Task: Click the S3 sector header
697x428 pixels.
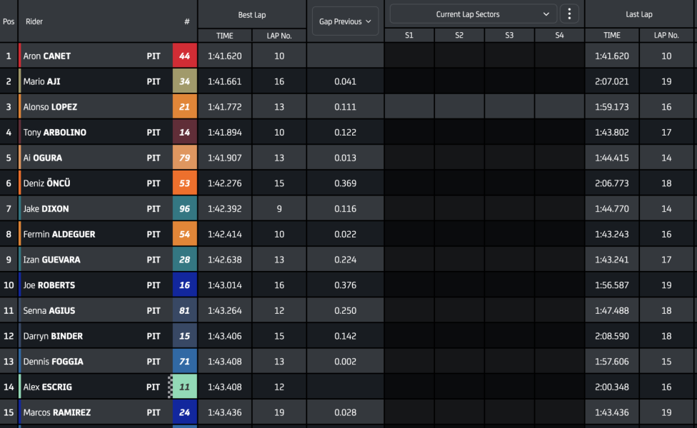Action: (509, 35)
